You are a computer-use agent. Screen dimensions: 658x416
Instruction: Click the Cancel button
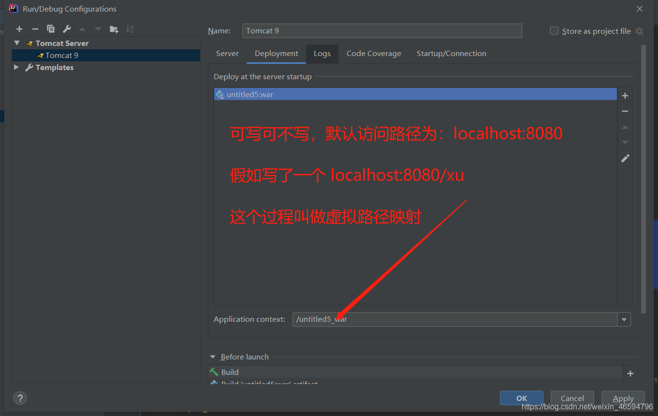[572, 398]
